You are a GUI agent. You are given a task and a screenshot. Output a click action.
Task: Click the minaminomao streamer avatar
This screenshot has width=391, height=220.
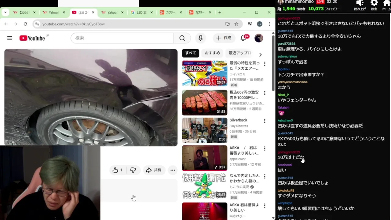pyautogui.click(x=280, y=2)
